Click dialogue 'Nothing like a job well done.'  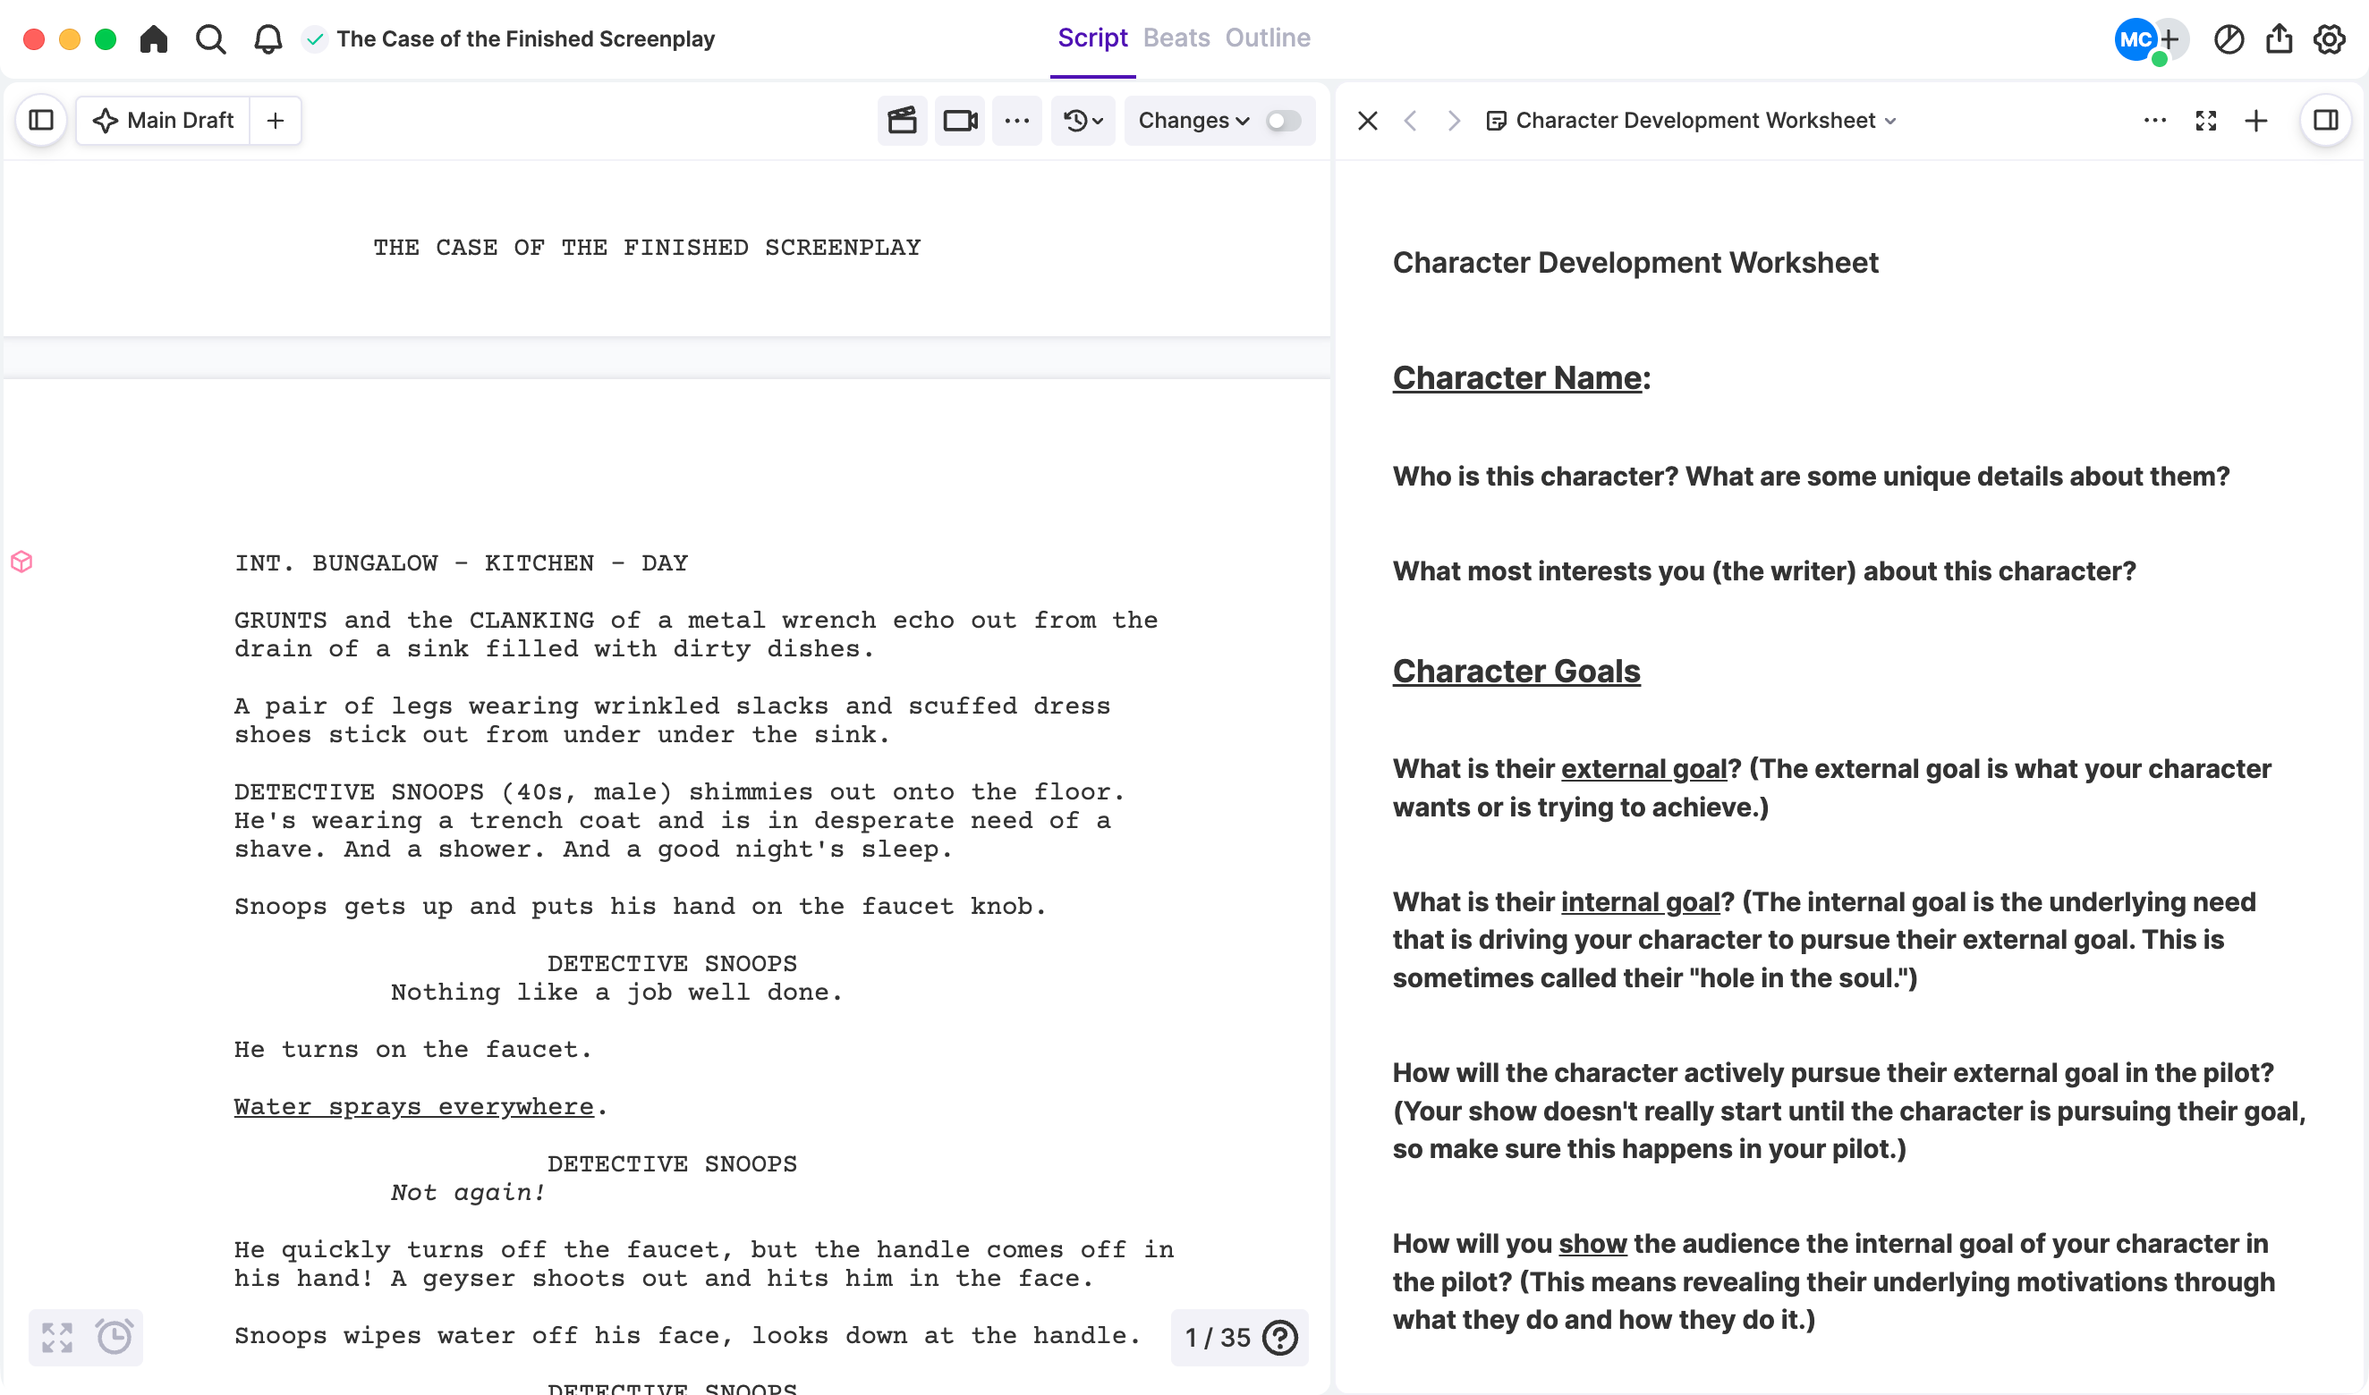click(616, 992)
